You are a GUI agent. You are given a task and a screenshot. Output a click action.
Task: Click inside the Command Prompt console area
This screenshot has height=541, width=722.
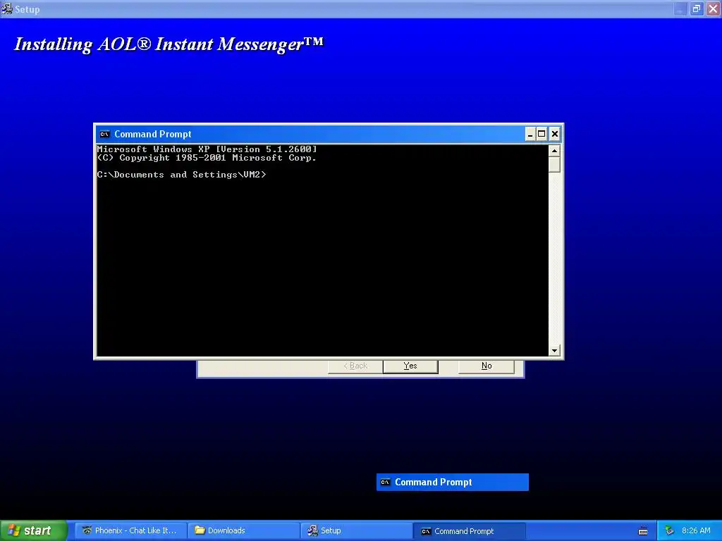click(x=322, y=251)
